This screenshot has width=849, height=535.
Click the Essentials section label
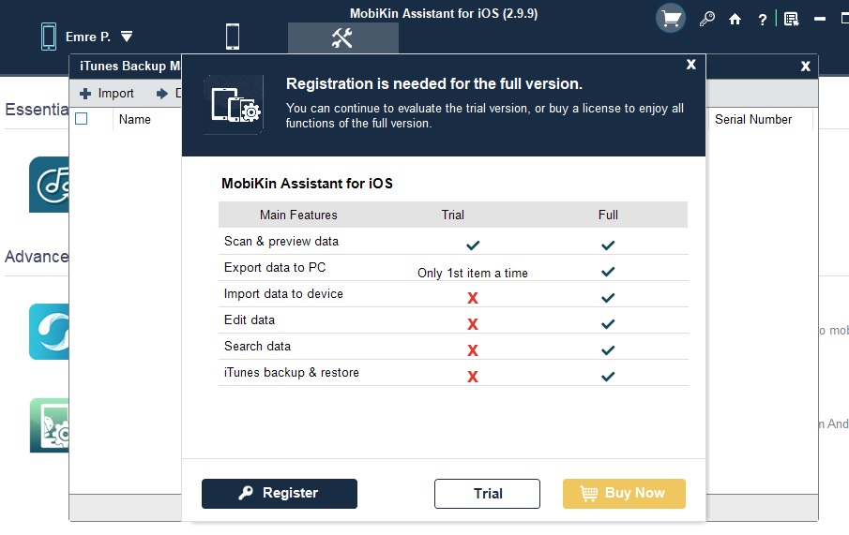[37, 110]
